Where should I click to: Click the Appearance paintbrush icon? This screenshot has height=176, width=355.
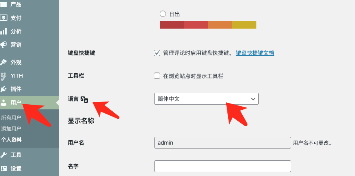tap(4, 62)
